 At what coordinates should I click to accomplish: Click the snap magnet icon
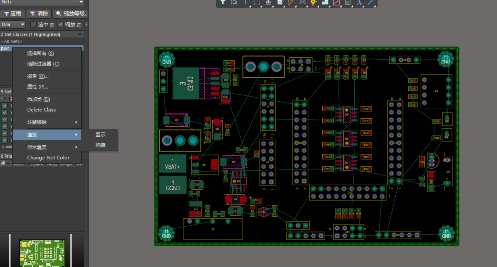click(234, 2)
